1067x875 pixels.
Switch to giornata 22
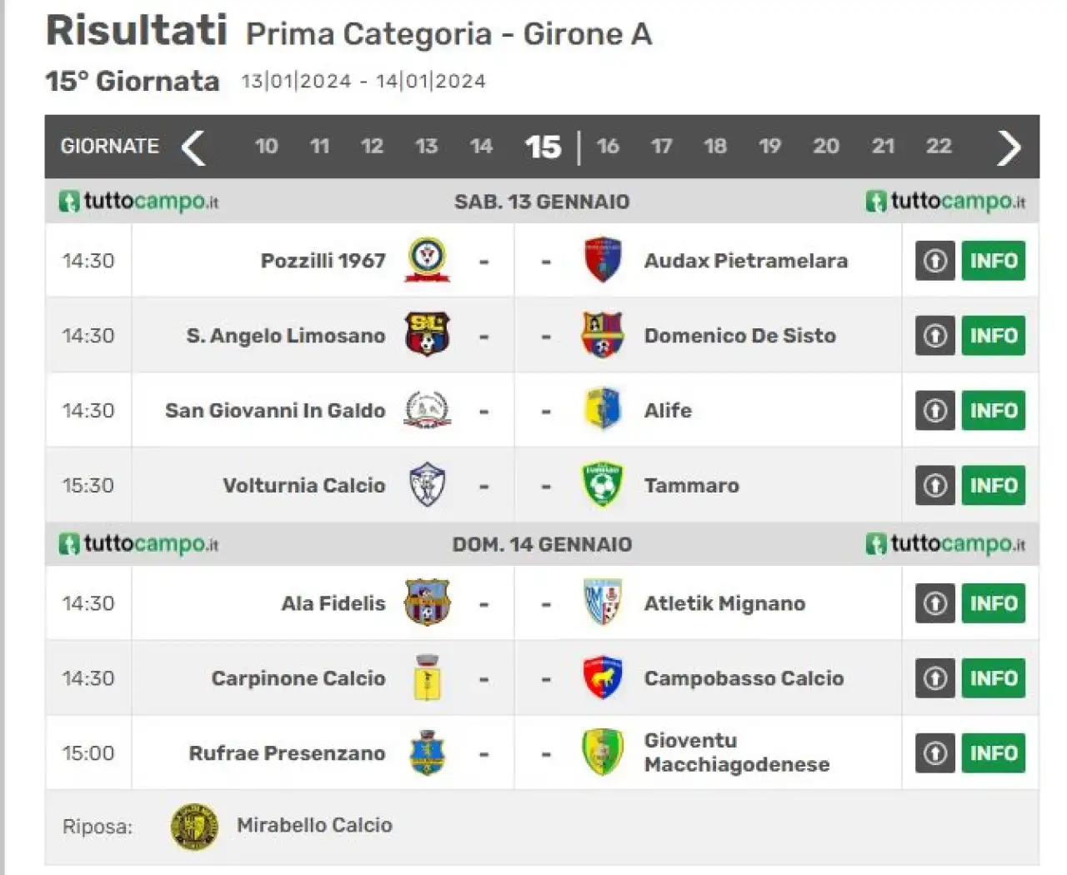(x=939, y=147)
